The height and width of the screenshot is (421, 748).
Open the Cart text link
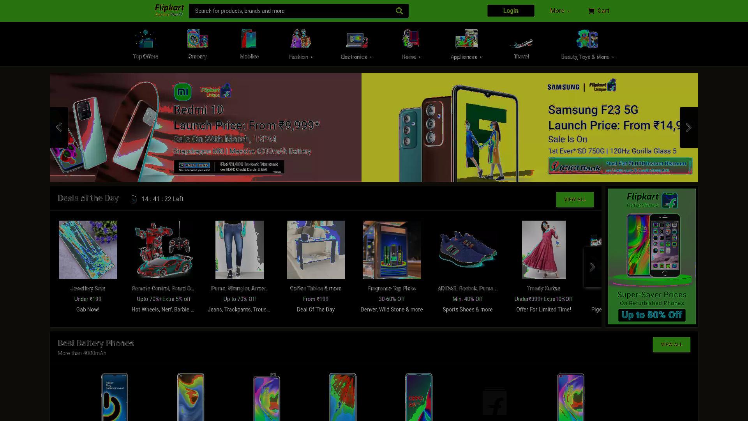603,11
